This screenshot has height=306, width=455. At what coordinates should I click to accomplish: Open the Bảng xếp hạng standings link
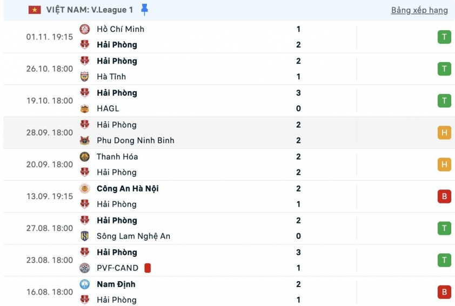(419, 10)
